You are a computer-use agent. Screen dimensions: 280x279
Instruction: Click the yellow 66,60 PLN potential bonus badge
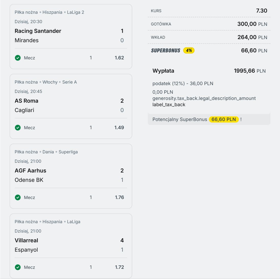pos(224,119)
